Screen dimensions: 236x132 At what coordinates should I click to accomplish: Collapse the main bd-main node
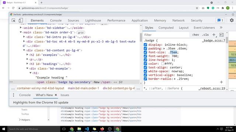tap(21, 32)
